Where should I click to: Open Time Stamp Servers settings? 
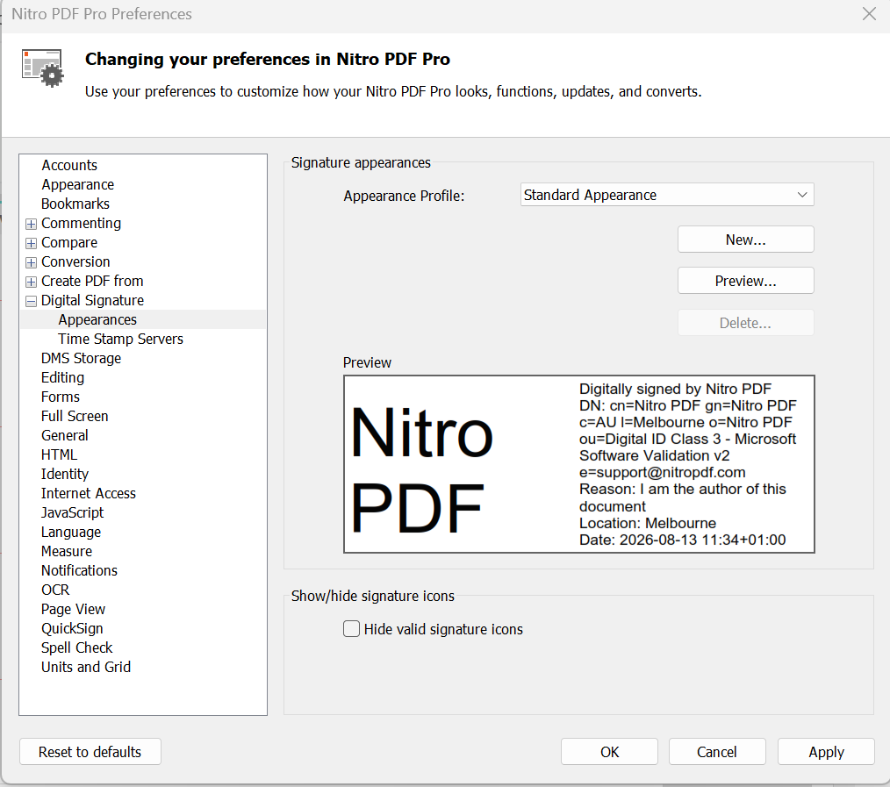120,339
